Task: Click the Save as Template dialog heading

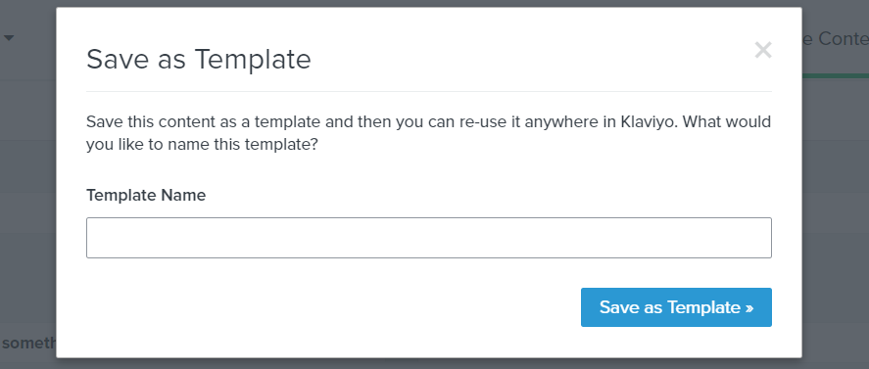Action: pos(199,59)
